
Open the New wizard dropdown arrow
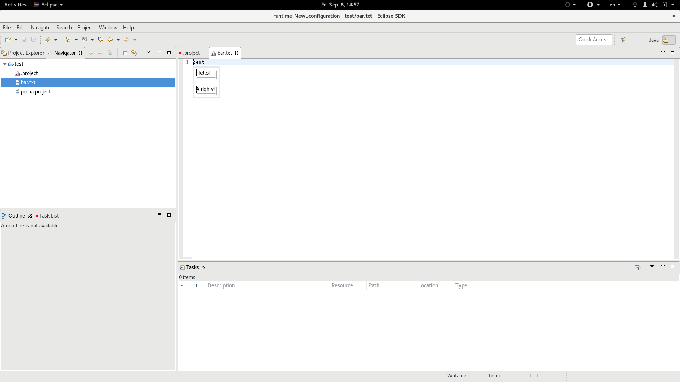16,40
